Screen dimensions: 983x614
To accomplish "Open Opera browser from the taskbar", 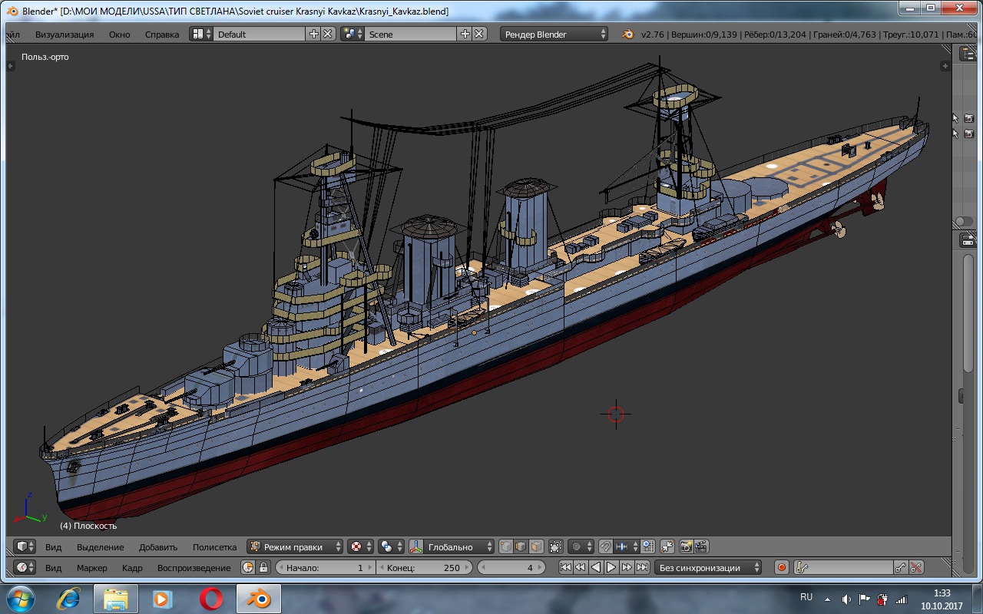I will (x=210, y=598).
